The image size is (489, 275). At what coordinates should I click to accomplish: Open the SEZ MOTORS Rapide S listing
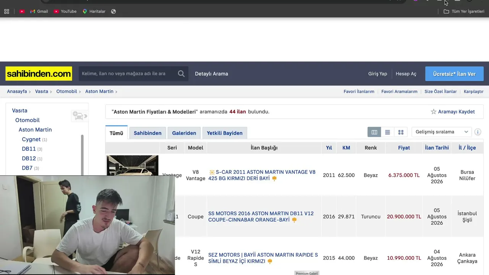coord(263,258)
